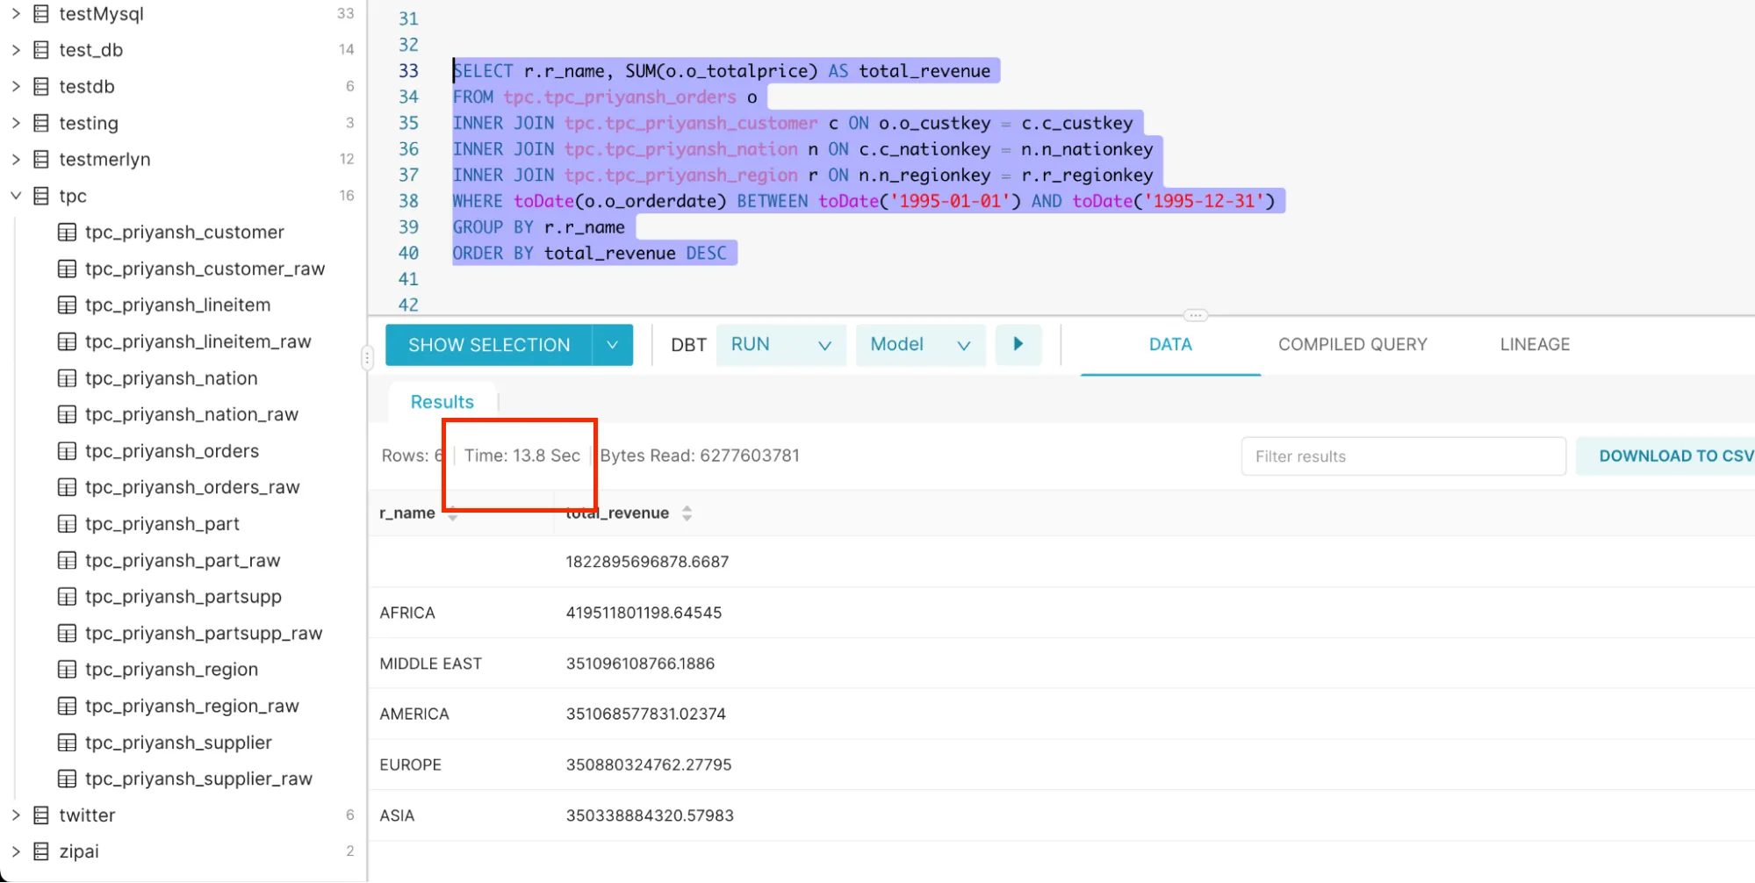Expand the twitter database node

(16, 815)
